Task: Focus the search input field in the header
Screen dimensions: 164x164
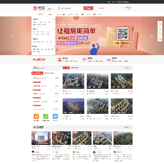Action: pos(72,8)
